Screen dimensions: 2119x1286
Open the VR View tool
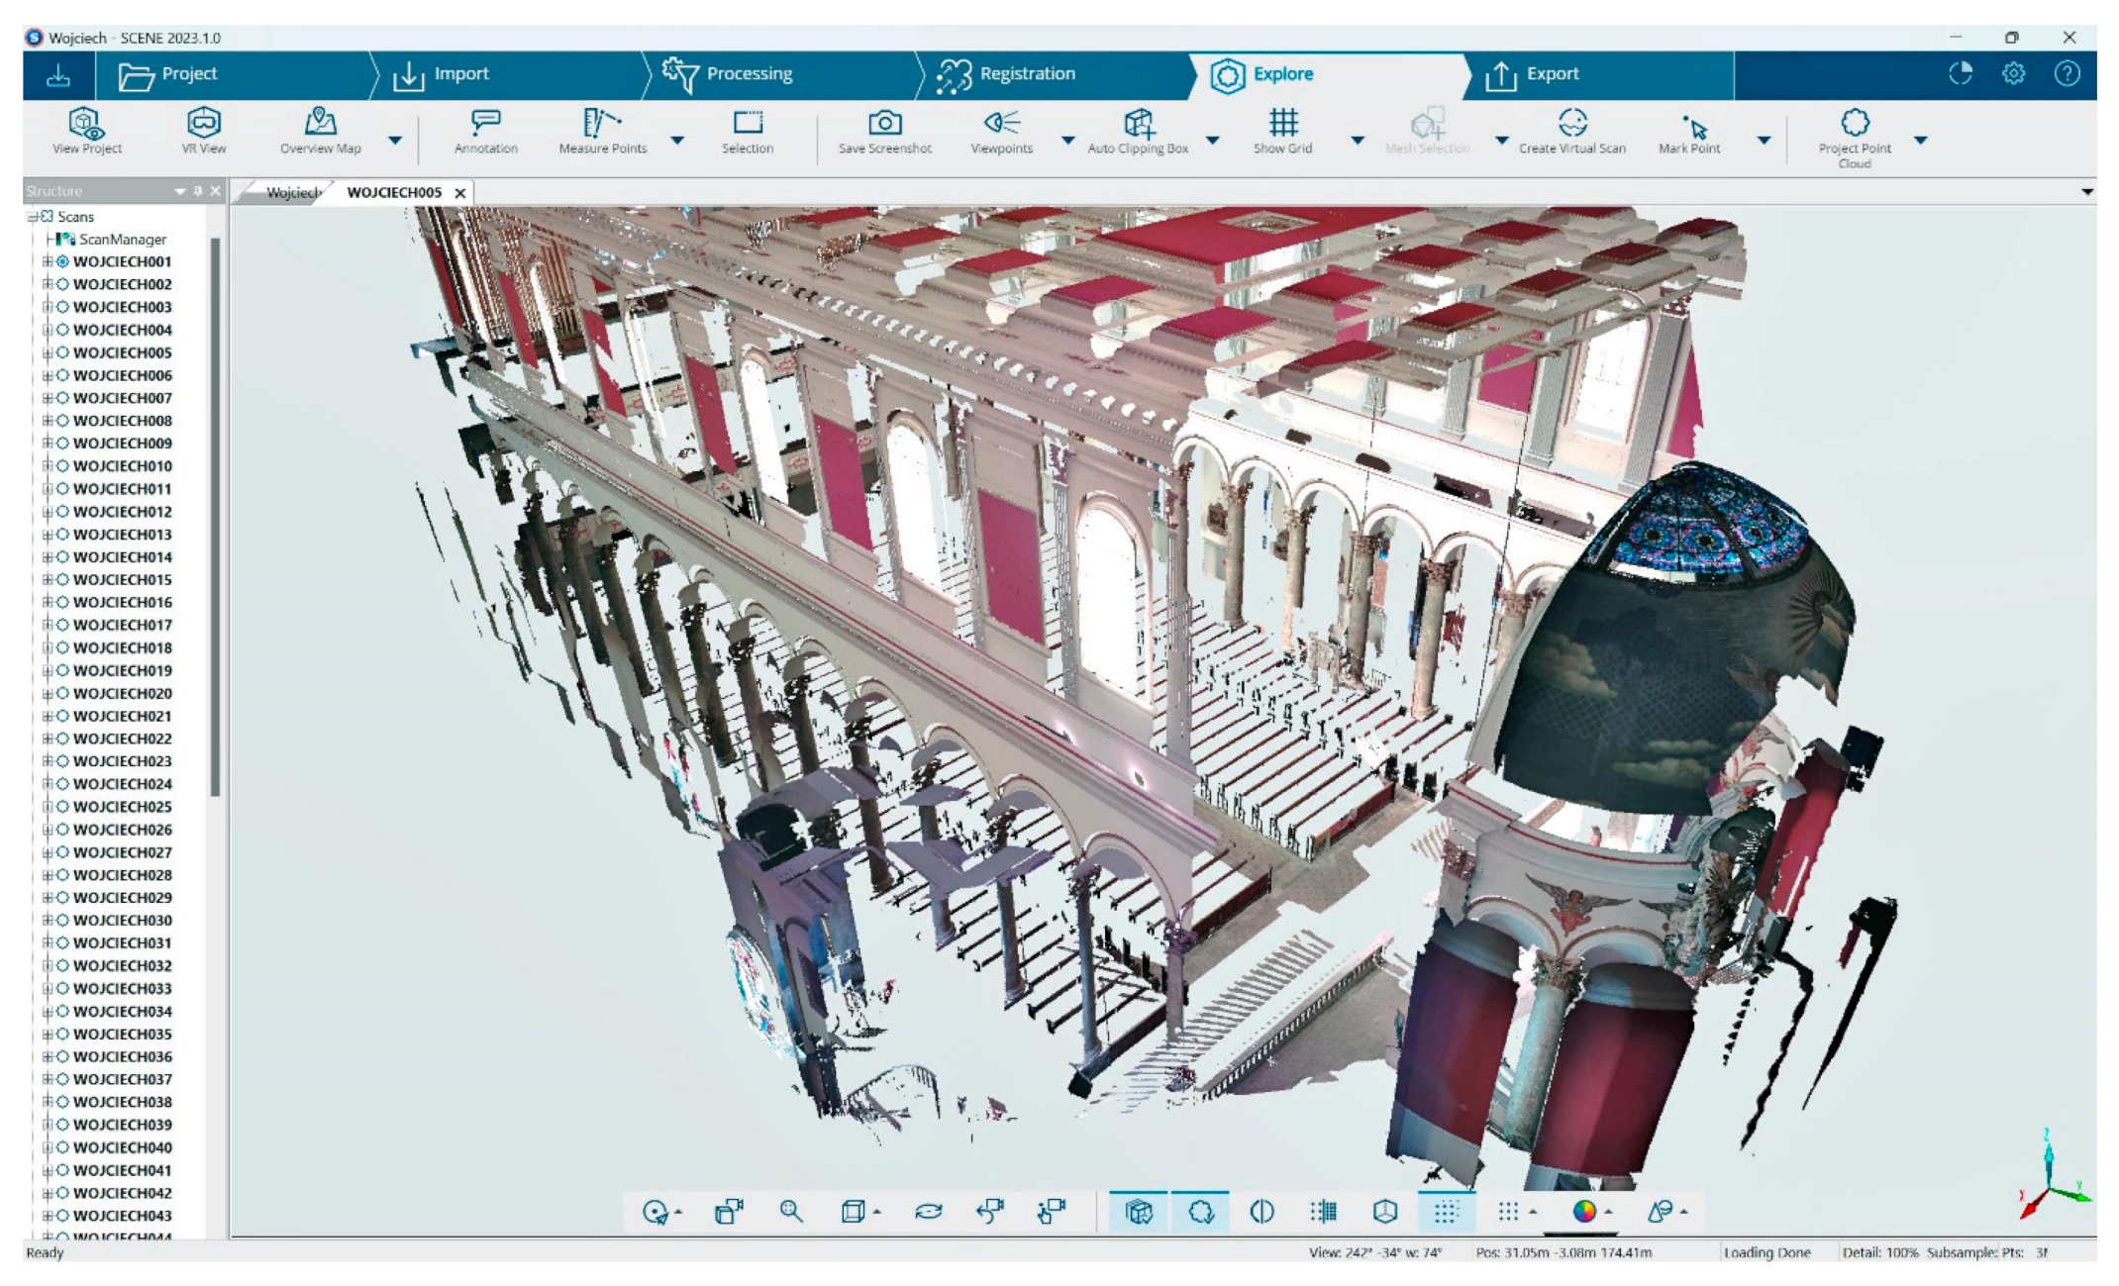tap(203, 124)
